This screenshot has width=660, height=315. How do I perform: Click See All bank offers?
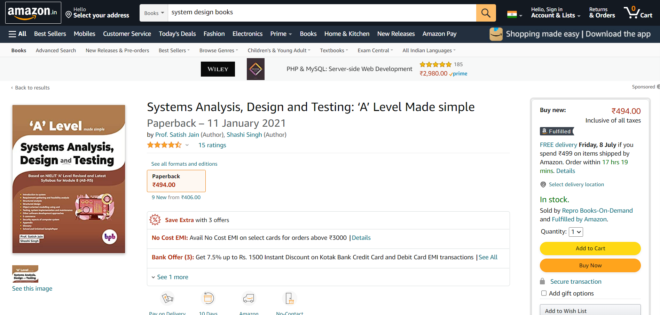click(488, 257)
